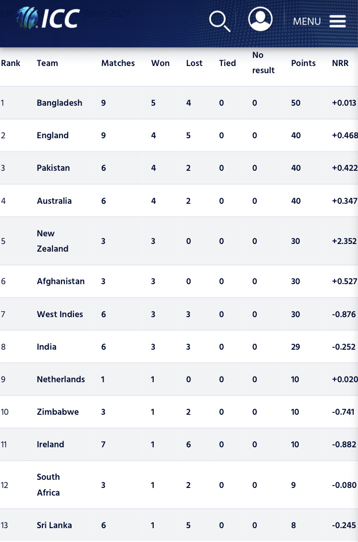Select the West Indies row
The width and height of the screenshot is (358, 542).
[x=179, y=314]
